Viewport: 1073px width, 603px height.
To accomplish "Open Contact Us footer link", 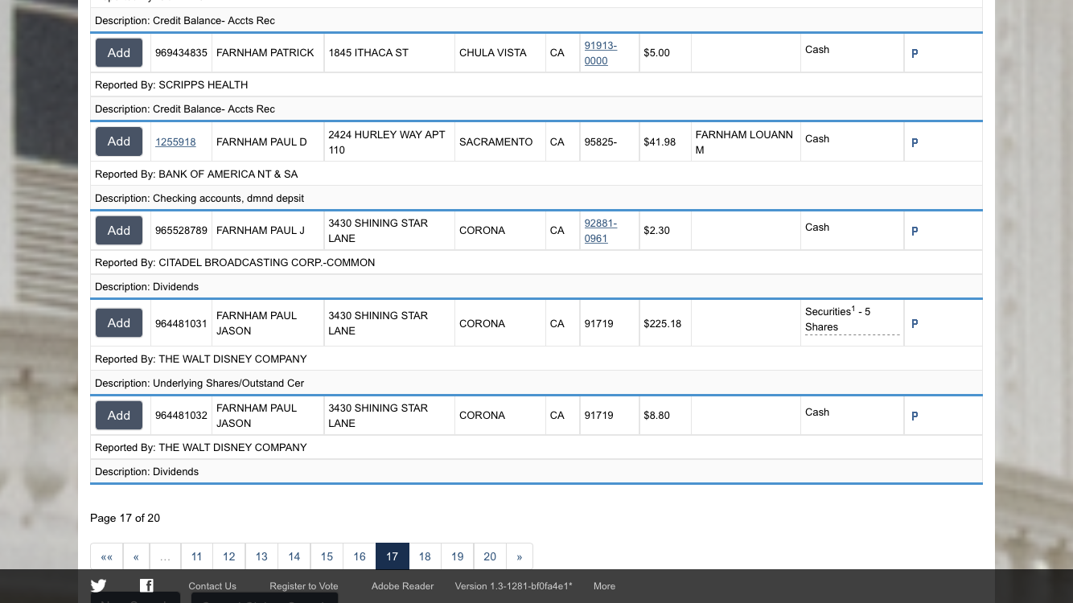I will pos(212,586).
